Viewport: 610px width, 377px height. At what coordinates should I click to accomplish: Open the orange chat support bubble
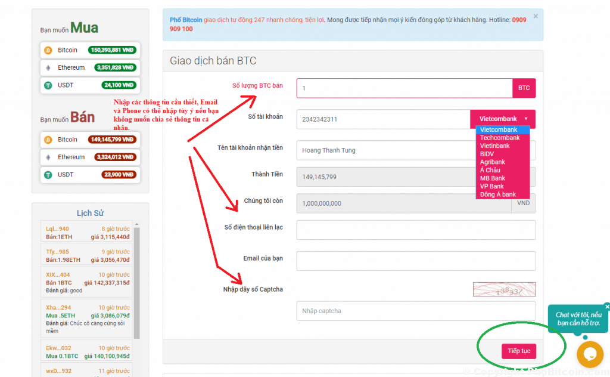coord(590,354)
